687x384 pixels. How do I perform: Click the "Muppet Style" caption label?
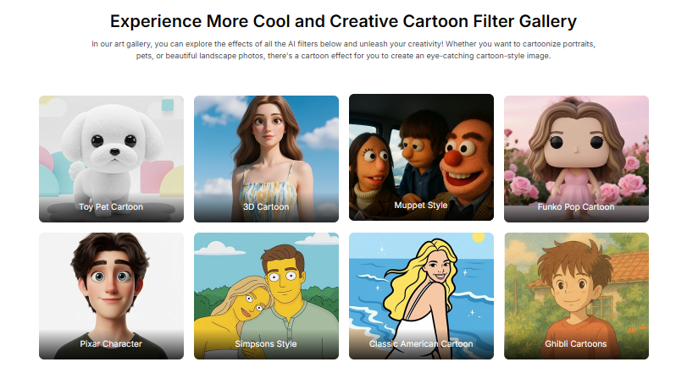[421, 206]
